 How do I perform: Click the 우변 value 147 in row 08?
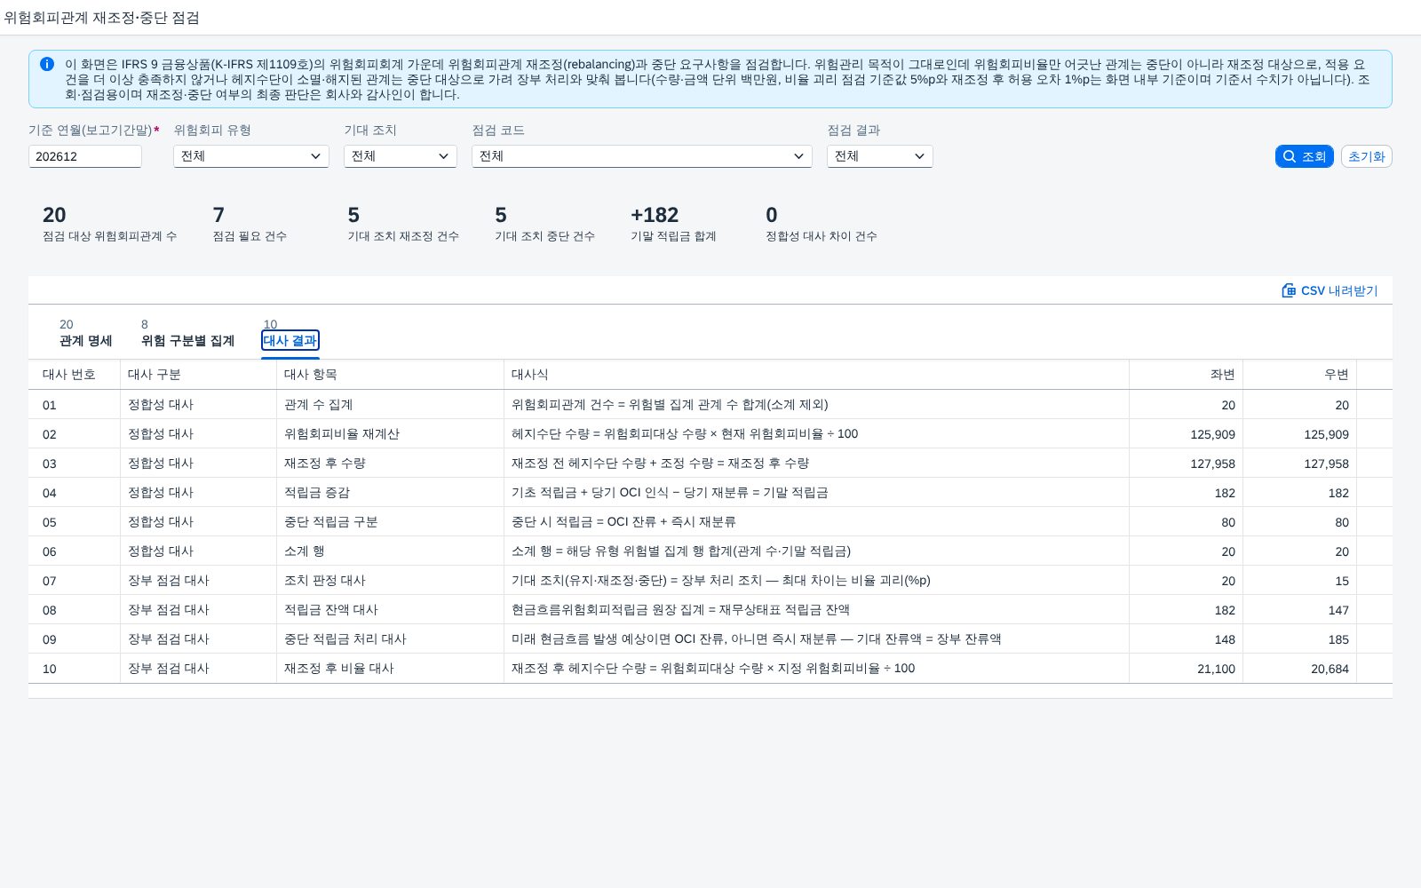[1338, 610]
